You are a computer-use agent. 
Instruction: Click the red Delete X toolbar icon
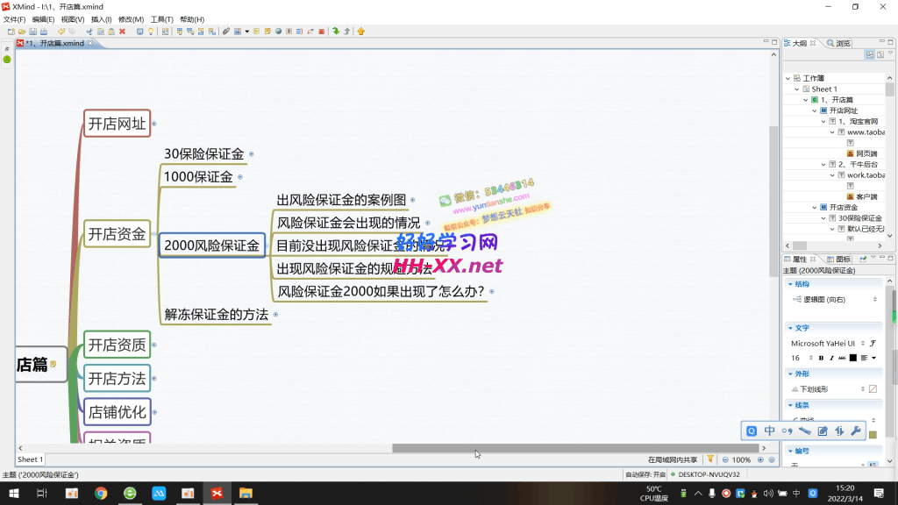coord(122,32)
